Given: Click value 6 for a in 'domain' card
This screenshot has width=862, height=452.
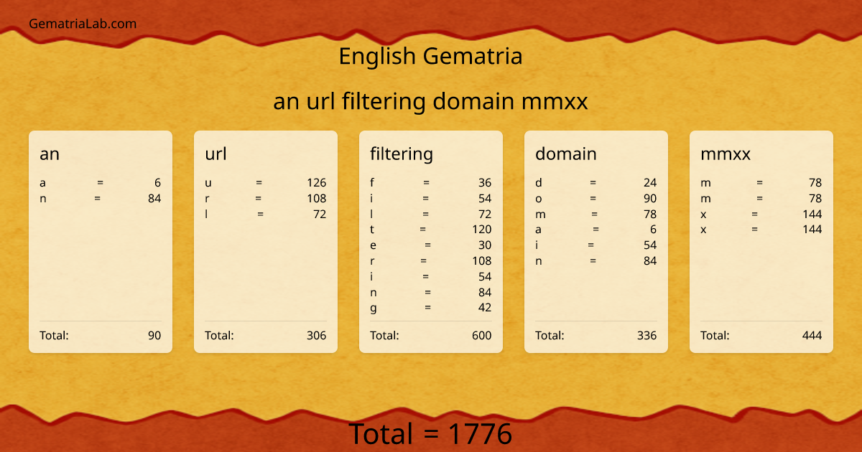Looking at the screenshot, I should [x=653, y=230].
